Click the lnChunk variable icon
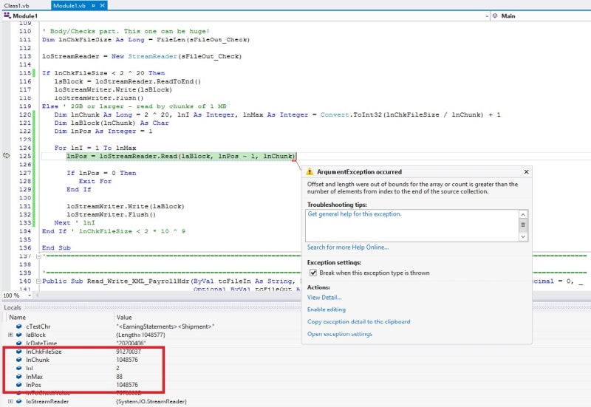Image resolution: width=591 pixels, height=407 pixels. pos(19,360)
